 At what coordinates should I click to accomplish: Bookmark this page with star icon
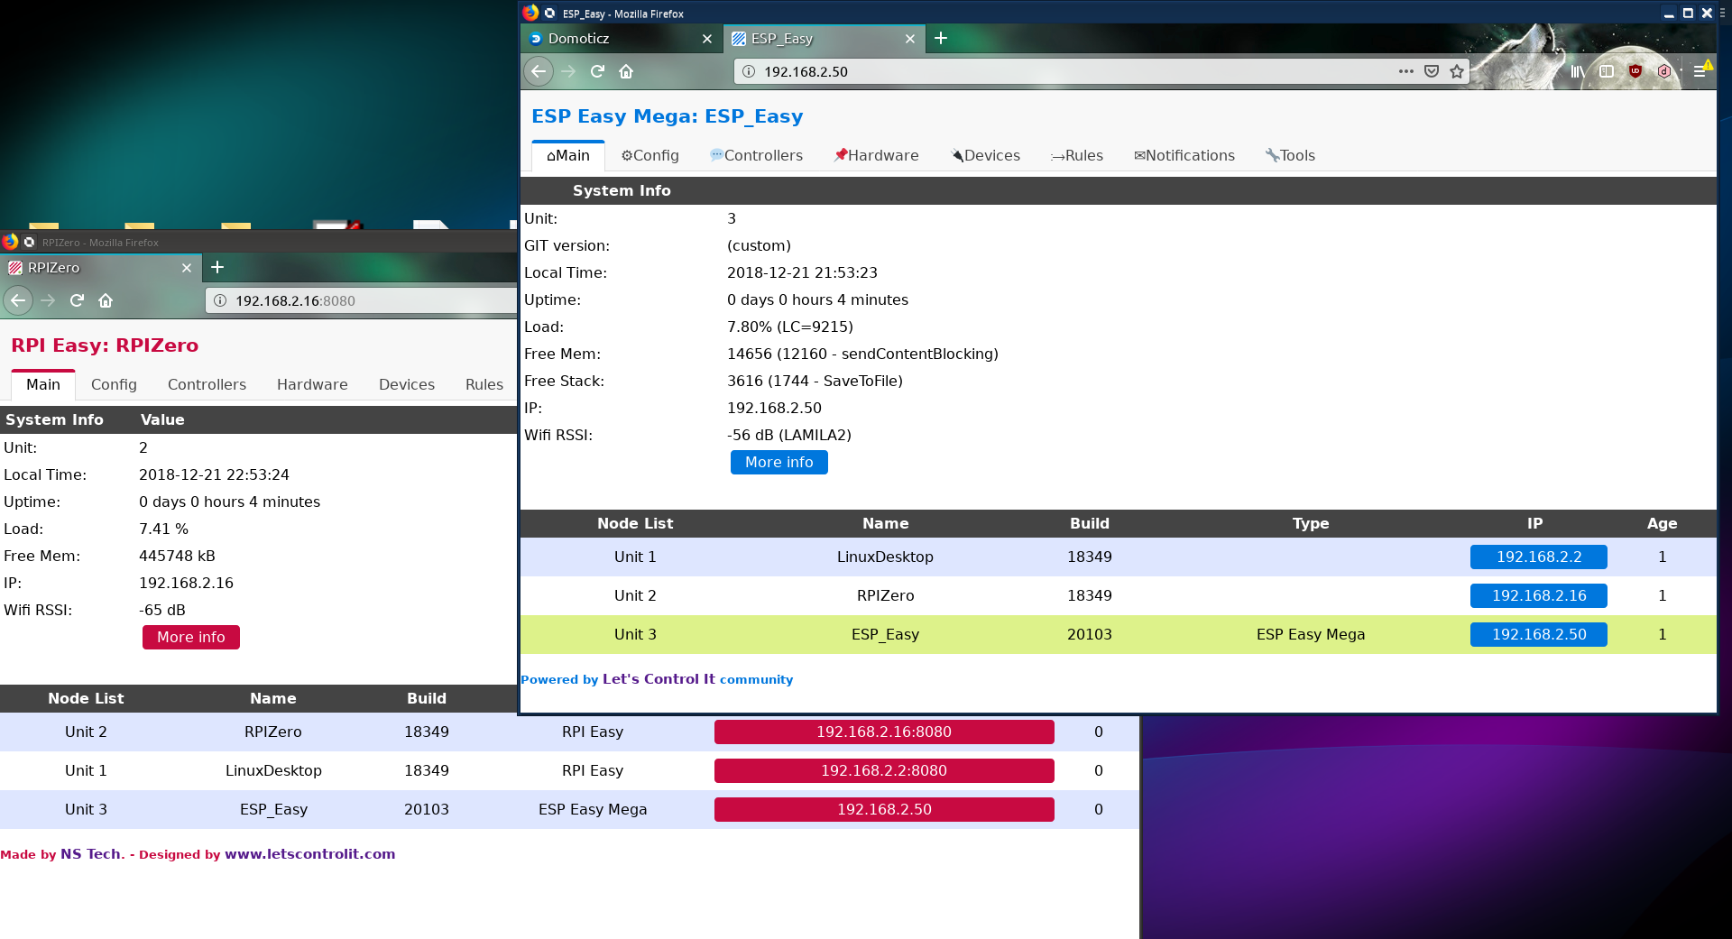pos(1457,71)
